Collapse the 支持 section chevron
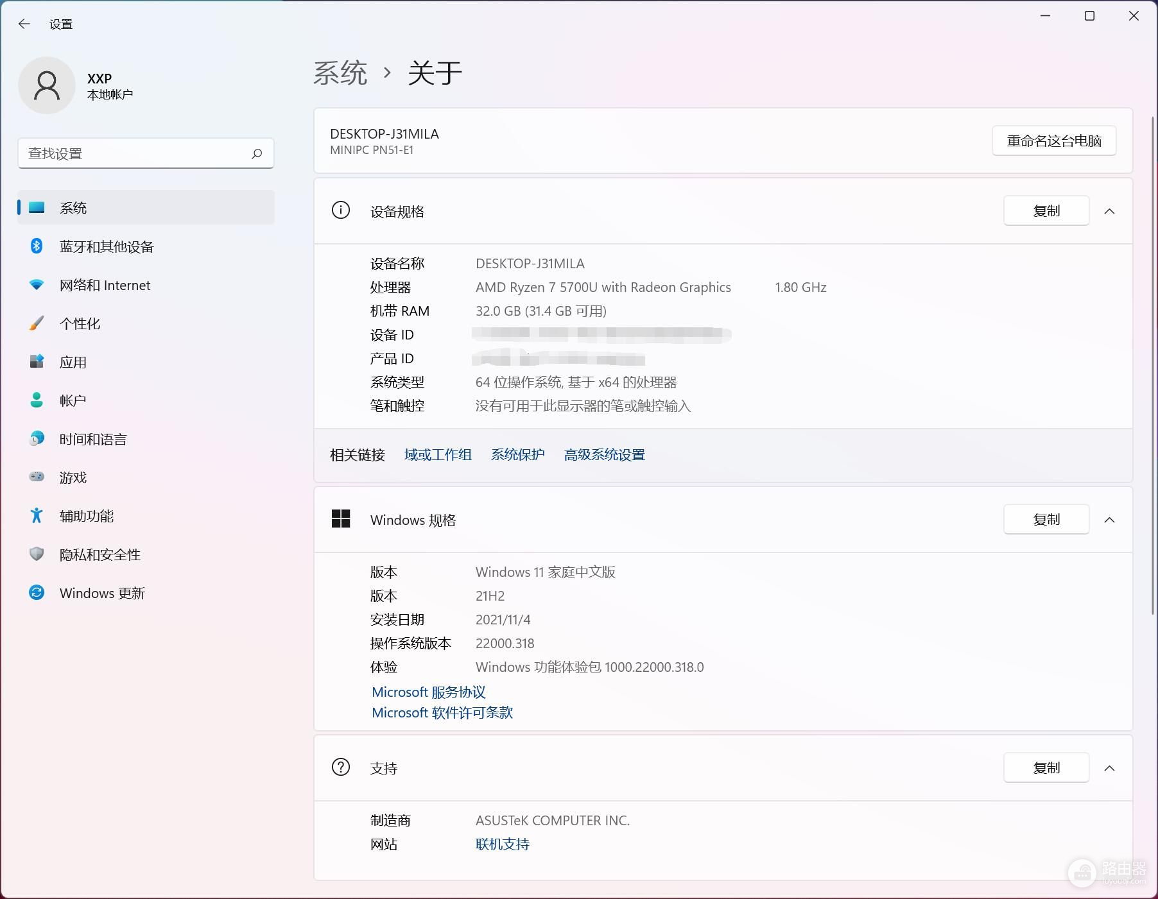Viewport: 1158px width, 899px height. tap(1109, 768)
